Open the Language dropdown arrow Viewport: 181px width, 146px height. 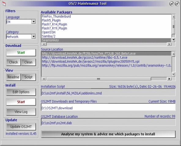coord(34,22)
